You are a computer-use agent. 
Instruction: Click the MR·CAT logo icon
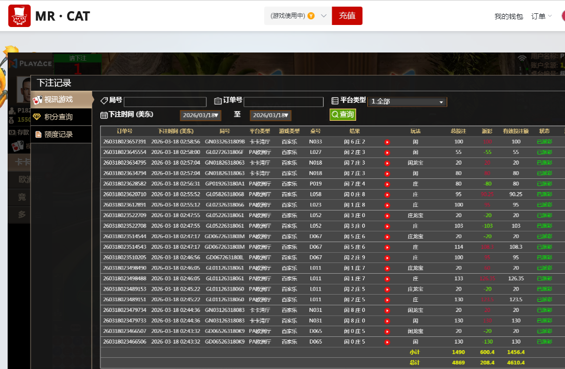click(x=19, y=16)
